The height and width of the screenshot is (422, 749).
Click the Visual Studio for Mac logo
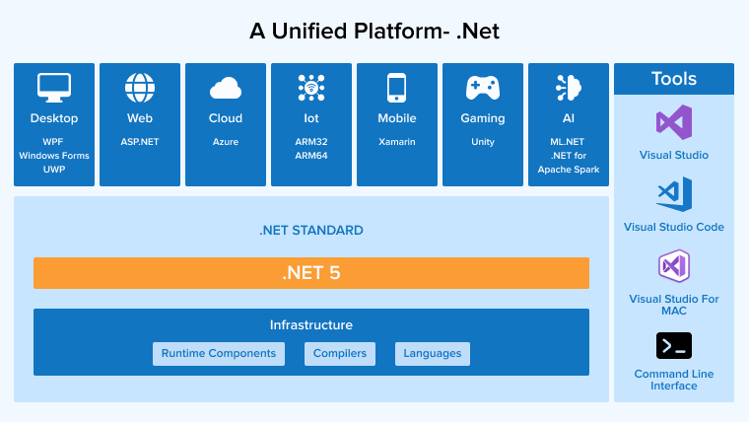click(673, 265)
